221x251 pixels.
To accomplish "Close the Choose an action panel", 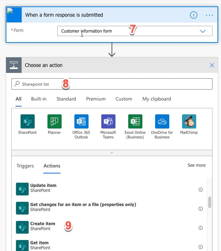I will [212, 65].
